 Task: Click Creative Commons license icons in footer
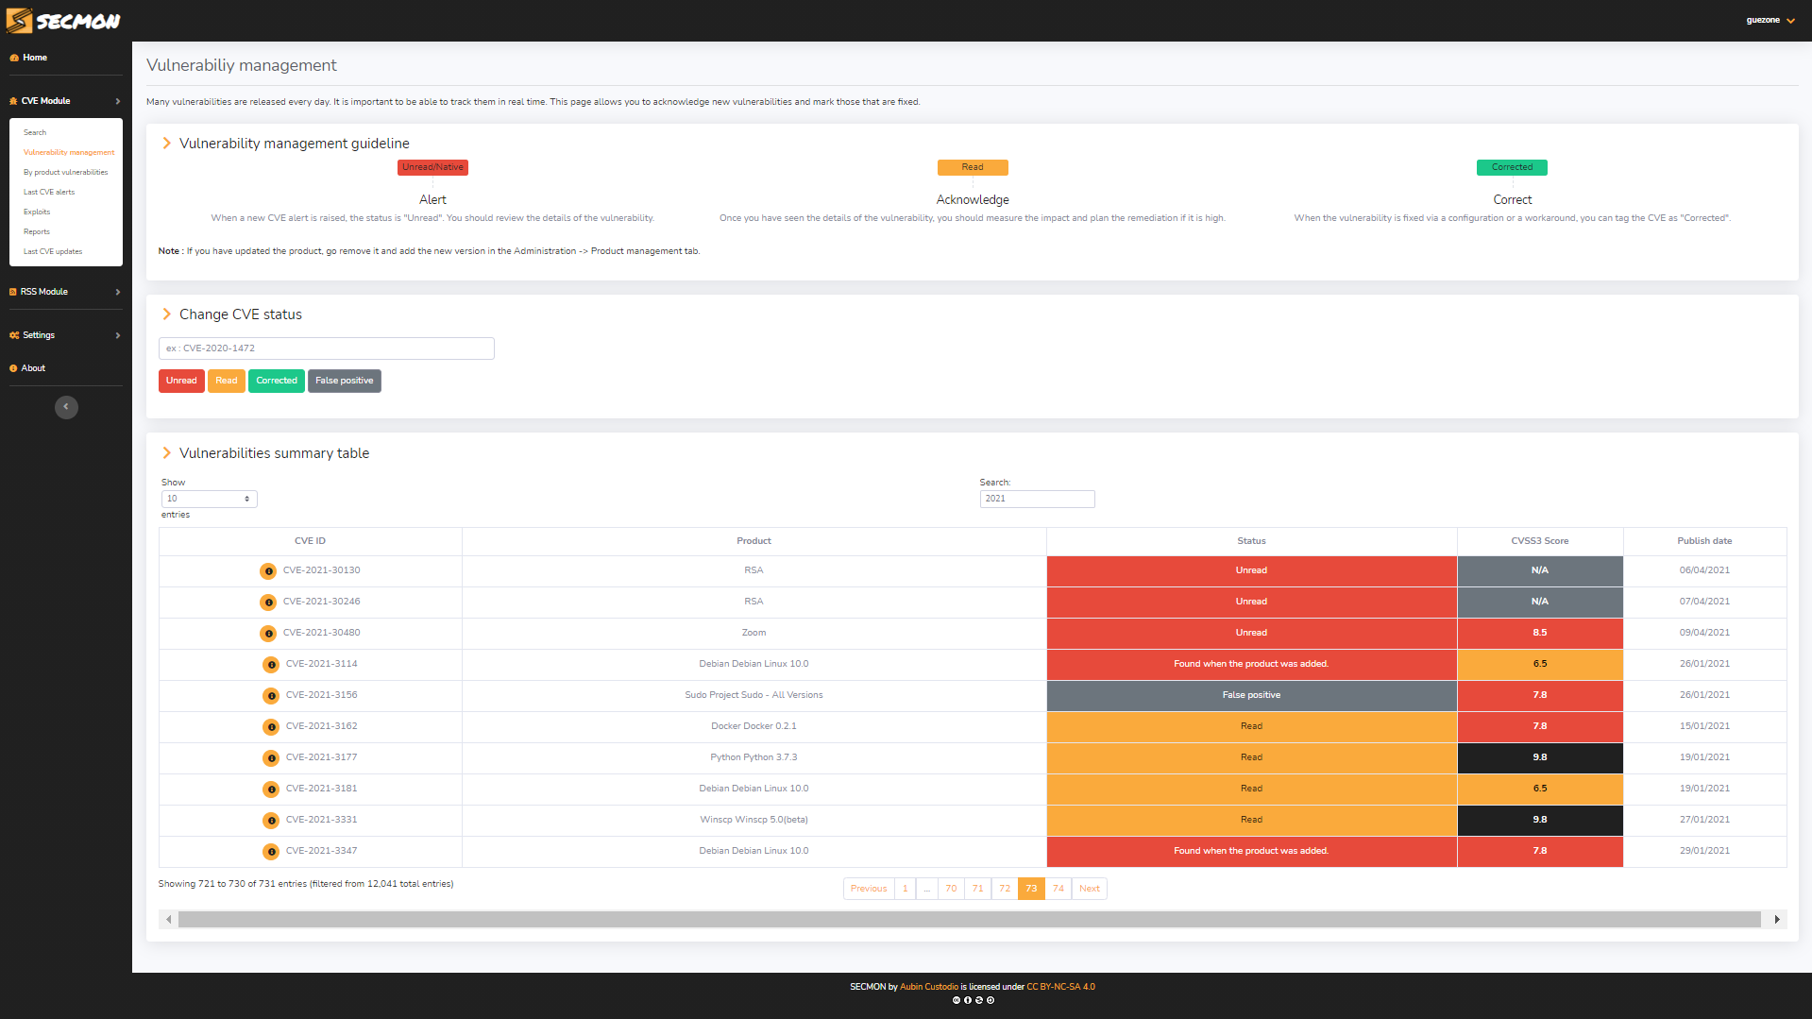point(973,1000)
